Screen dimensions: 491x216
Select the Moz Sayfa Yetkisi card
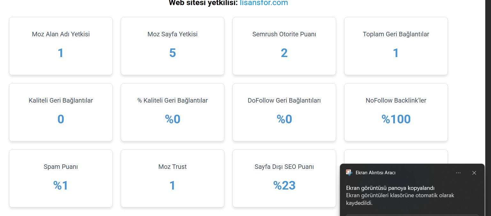pos(172,46)
